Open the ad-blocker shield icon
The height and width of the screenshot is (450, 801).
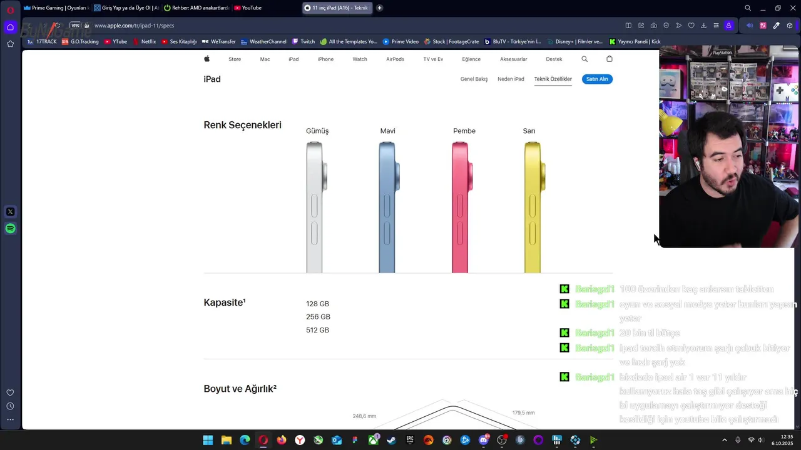[666, 26]
